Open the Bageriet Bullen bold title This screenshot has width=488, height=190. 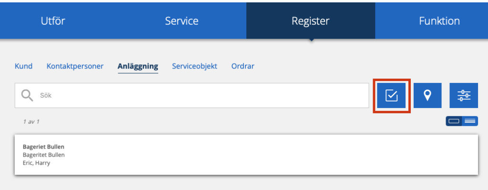[x=43, y=147]
